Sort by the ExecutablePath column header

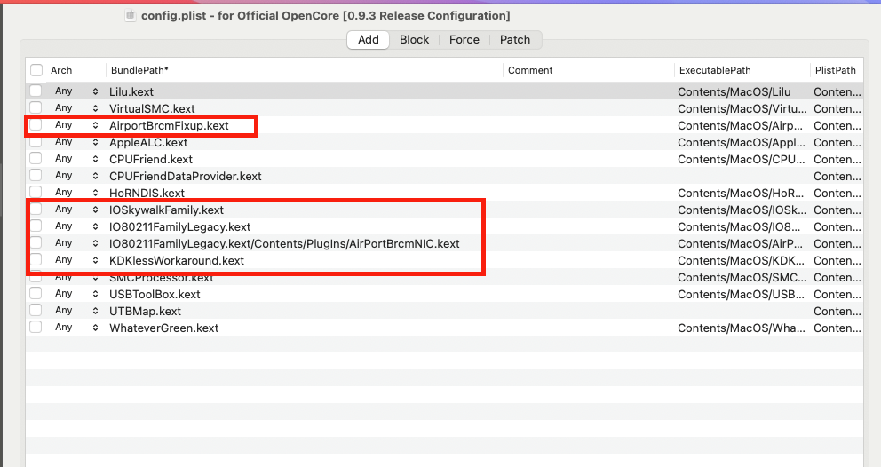pos(715,70)
